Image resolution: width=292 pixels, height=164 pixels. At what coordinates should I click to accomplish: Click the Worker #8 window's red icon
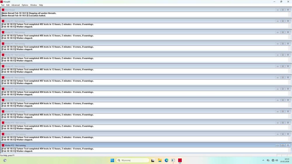click(x=3, y=100)
